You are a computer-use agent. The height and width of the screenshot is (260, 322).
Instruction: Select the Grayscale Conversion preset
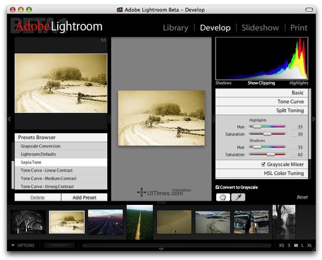[61, 146]
